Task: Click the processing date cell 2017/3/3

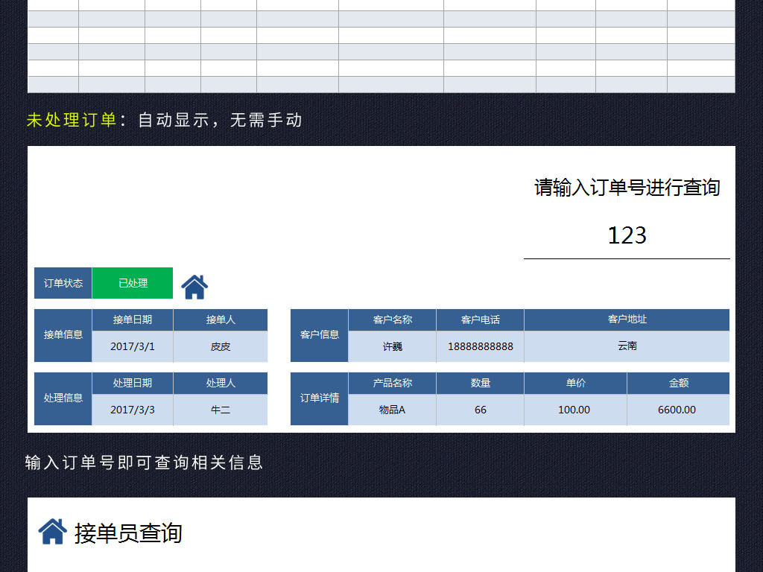Action: tap(132, 409)
